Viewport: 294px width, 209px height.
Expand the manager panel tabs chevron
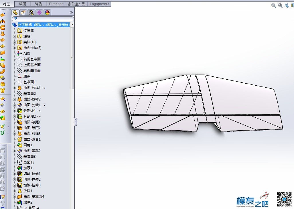click(71, 13)
